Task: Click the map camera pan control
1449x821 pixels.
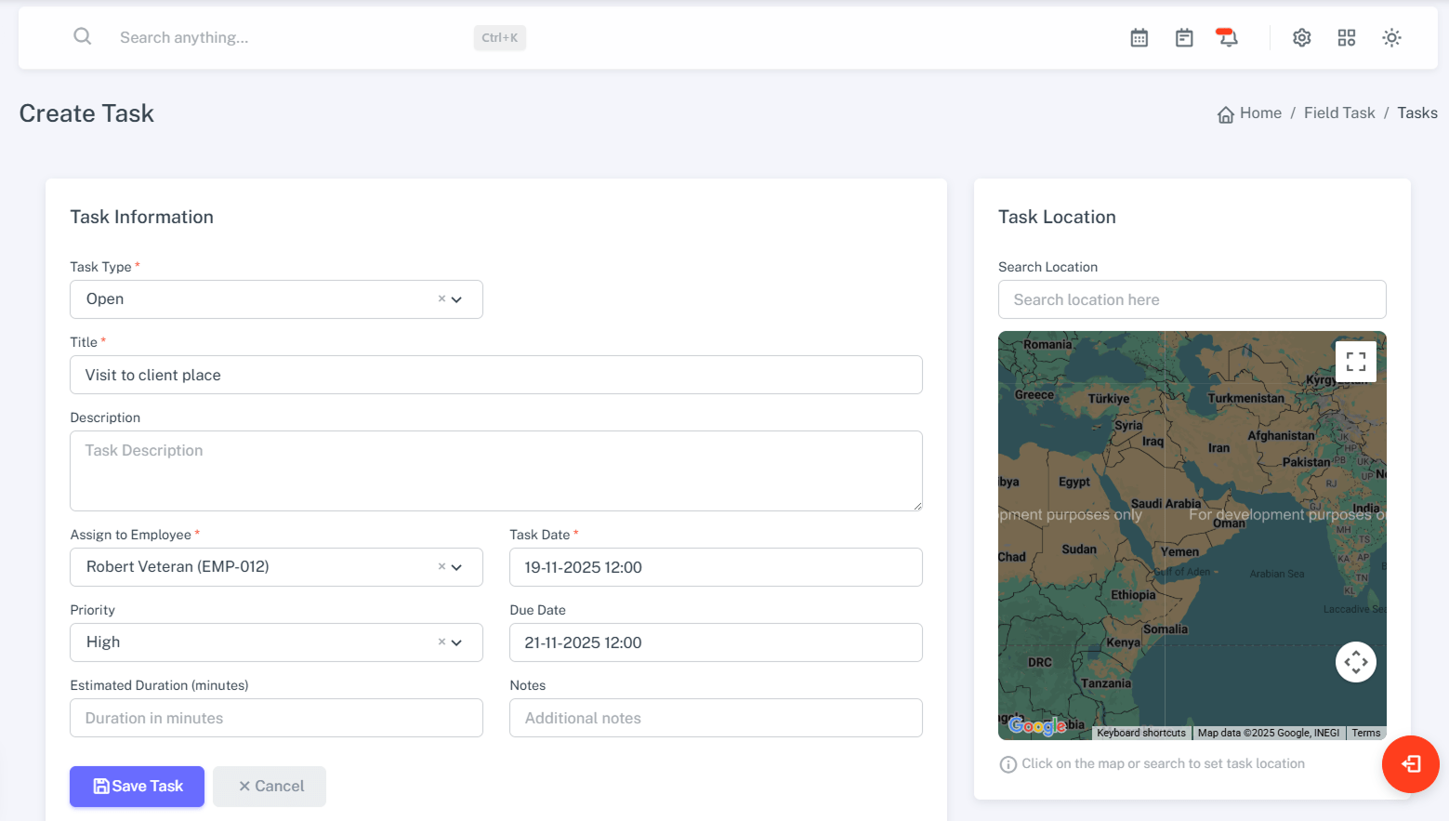Action: click(x=1355, y=662)
